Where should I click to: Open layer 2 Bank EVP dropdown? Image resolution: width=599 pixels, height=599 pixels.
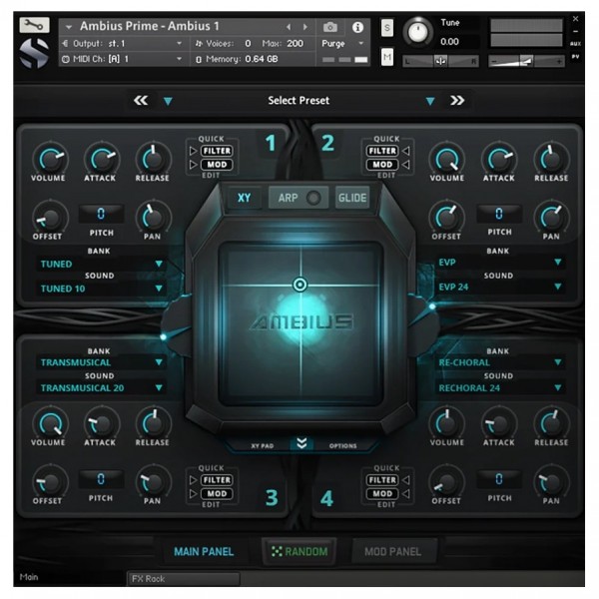(500, 263)
